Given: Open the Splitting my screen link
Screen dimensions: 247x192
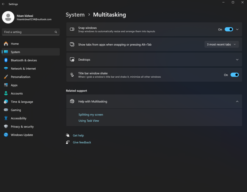Looking at the screenshot, I should tap(91, 114).
